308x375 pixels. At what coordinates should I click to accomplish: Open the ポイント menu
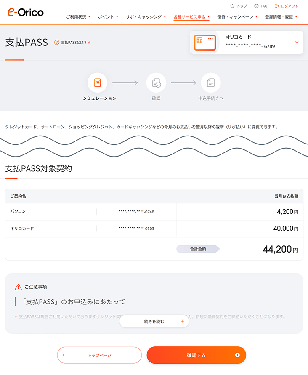point(108,17)
